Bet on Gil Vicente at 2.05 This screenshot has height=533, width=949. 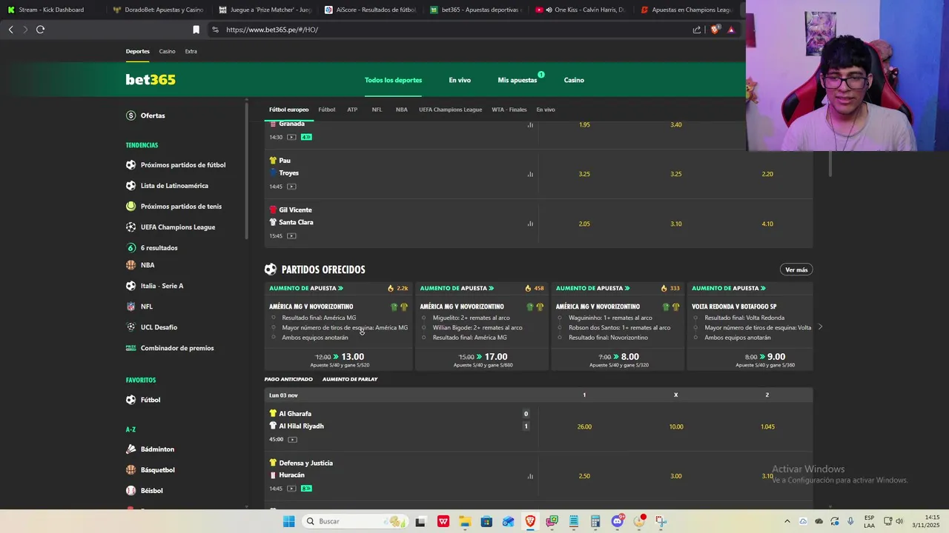[584, 224]
